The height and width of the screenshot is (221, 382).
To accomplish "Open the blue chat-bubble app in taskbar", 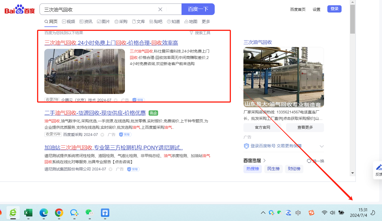I will pos(74,213).
